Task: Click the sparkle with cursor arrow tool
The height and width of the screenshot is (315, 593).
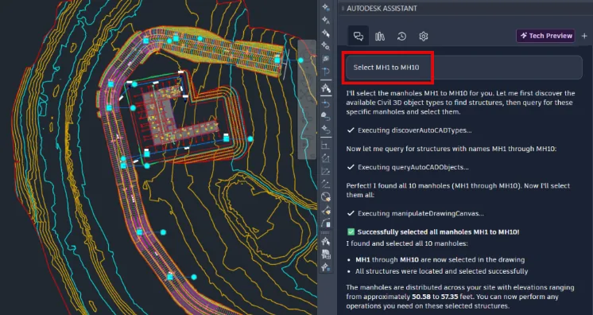Action: click(326, 33)
